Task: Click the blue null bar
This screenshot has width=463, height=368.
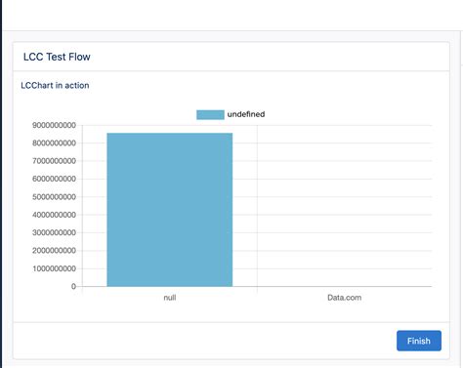Action: tap(170, 210)
